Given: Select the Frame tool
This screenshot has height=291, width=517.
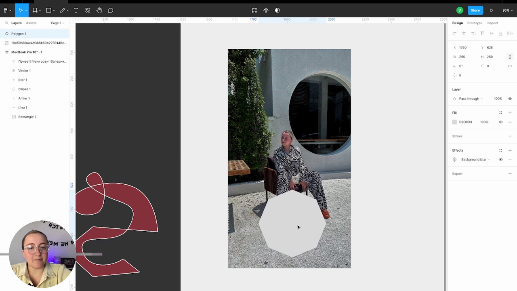Looking at the screenshot, I should click(x=35, y=10).
